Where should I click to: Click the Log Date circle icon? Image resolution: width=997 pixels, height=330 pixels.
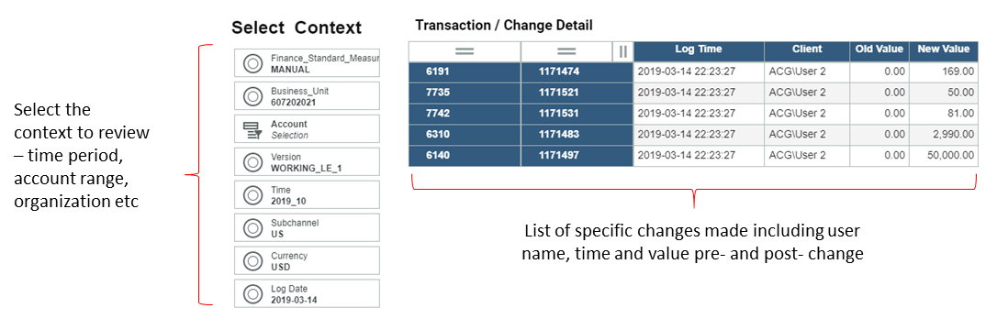pyautogui.click(x=252, y=294)
